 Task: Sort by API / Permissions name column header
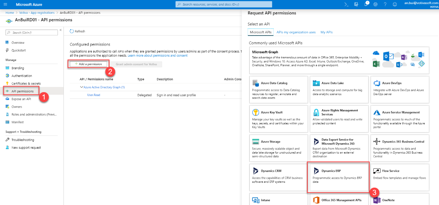pyautogui.click(x=96, y=79)
